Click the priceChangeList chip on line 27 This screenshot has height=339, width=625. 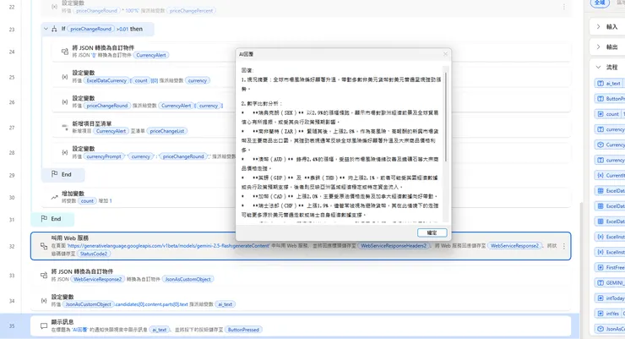point(167,131)
